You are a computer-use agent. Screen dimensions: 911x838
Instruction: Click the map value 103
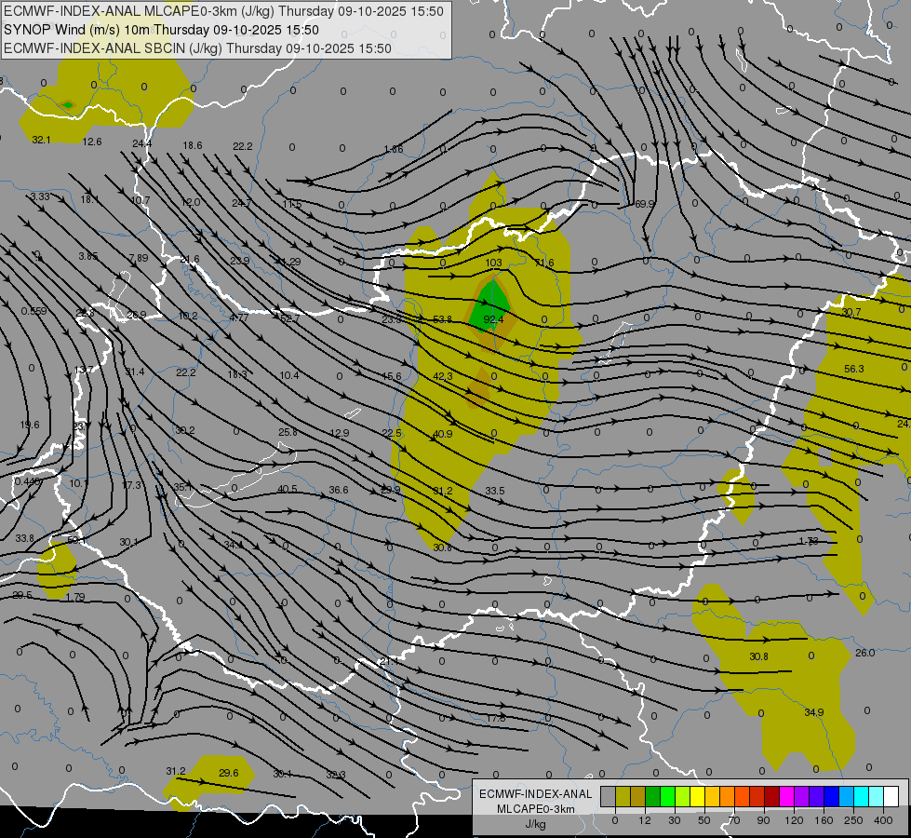(x=493, y=263)
